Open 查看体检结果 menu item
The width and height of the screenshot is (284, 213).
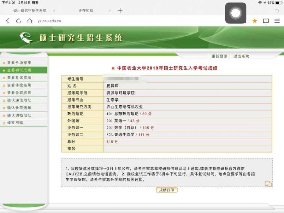tap(19, 85)
